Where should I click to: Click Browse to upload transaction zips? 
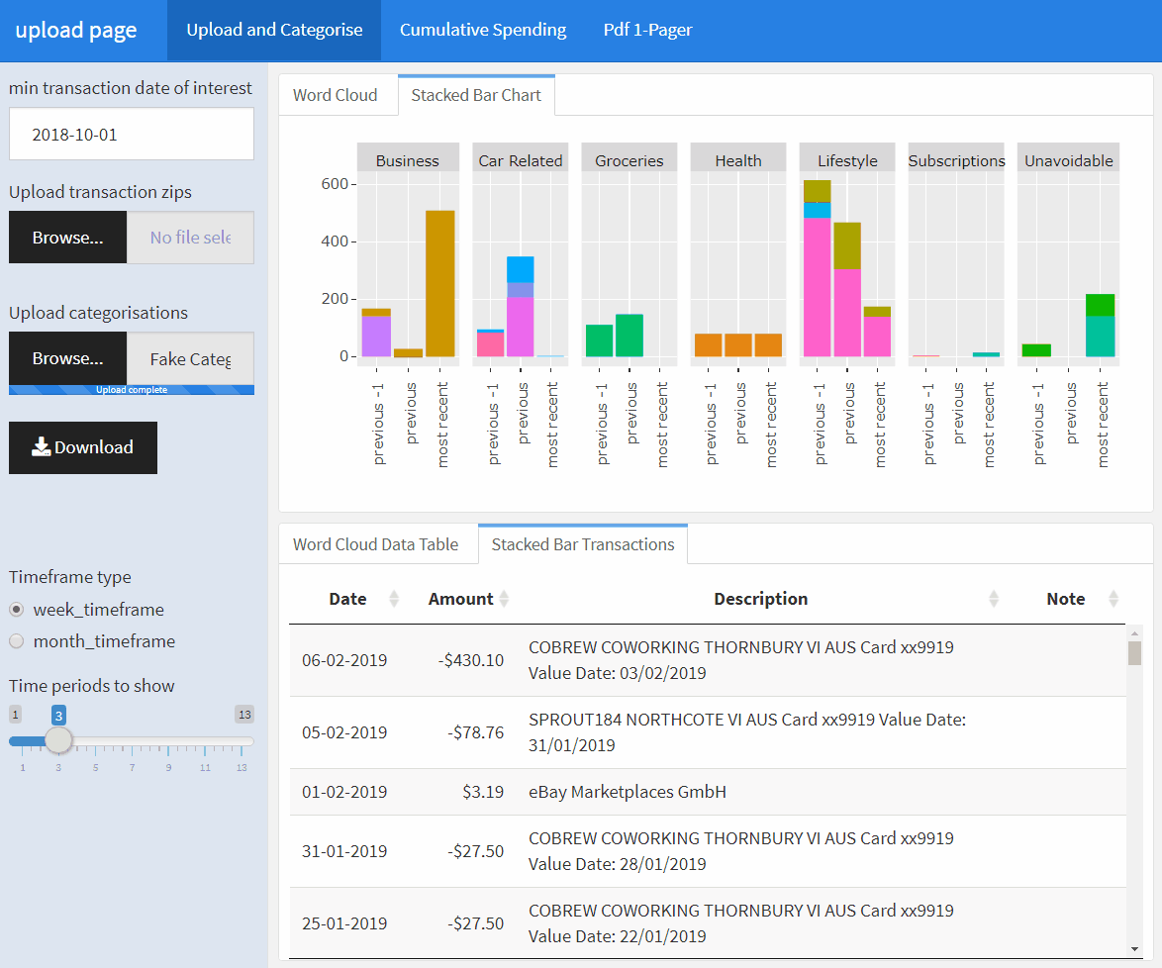(x=67, y=237)
